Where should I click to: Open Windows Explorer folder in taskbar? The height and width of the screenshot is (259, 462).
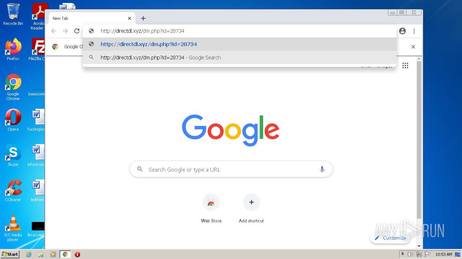[41, 254]
